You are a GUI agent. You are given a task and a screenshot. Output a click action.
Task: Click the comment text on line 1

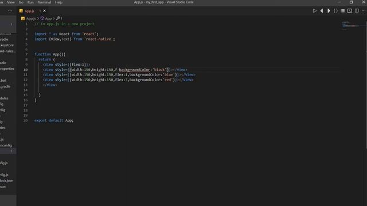click(x=64, y=24)
